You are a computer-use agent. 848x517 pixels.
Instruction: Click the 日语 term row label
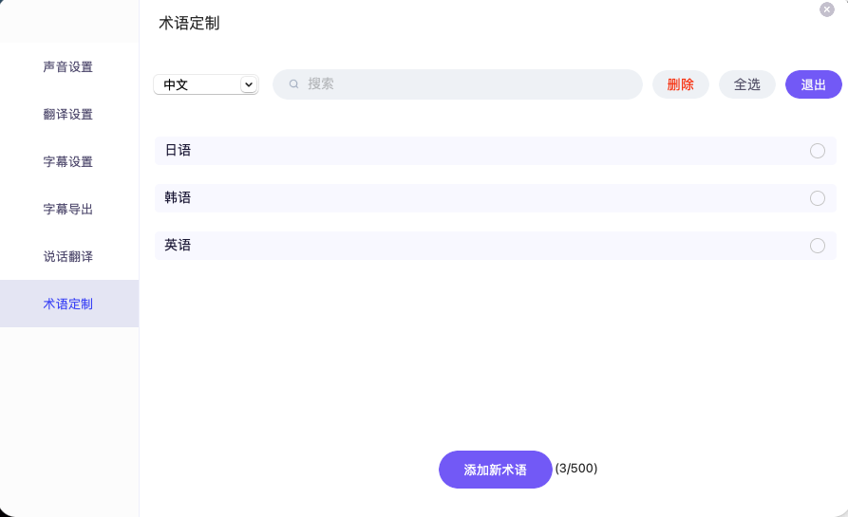178,151
